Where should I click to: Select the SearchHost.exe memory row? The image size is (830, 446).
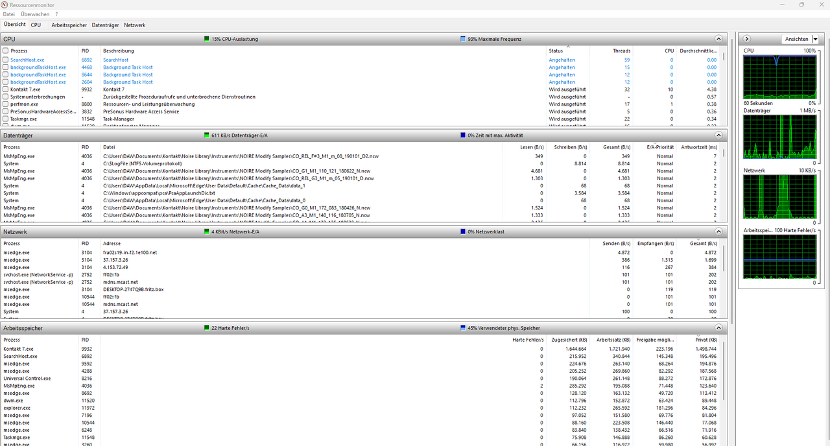361,356
